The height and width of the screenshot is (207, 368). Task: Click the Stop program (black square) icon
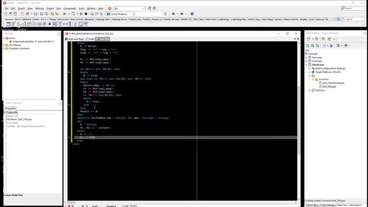click(86, 14)
